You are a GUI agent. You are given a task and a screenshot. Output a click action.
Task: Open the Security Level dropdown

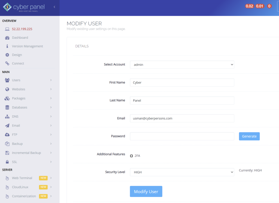[x=182, y=172]
